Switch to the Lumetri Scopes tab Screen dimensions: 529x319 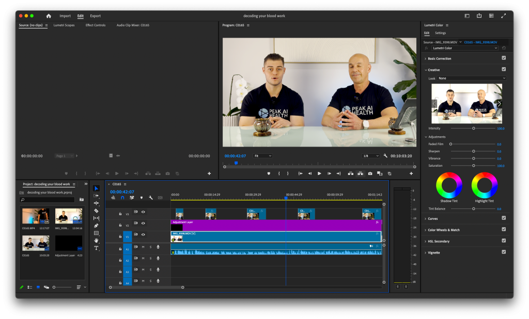coord(64,25)
